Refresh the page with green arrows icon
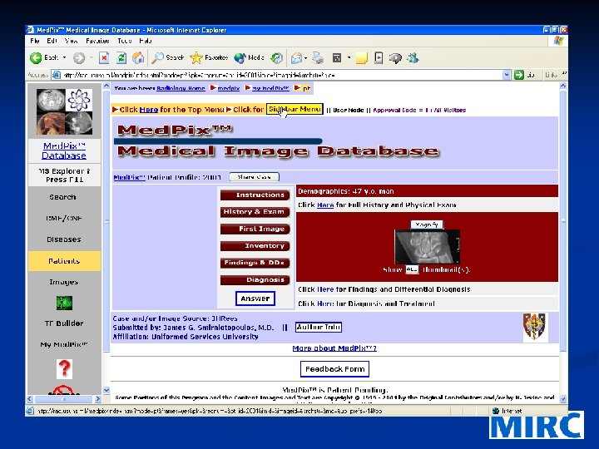This screenshot has width=599, height=449. pyautogui.click(x=121, y=58)
